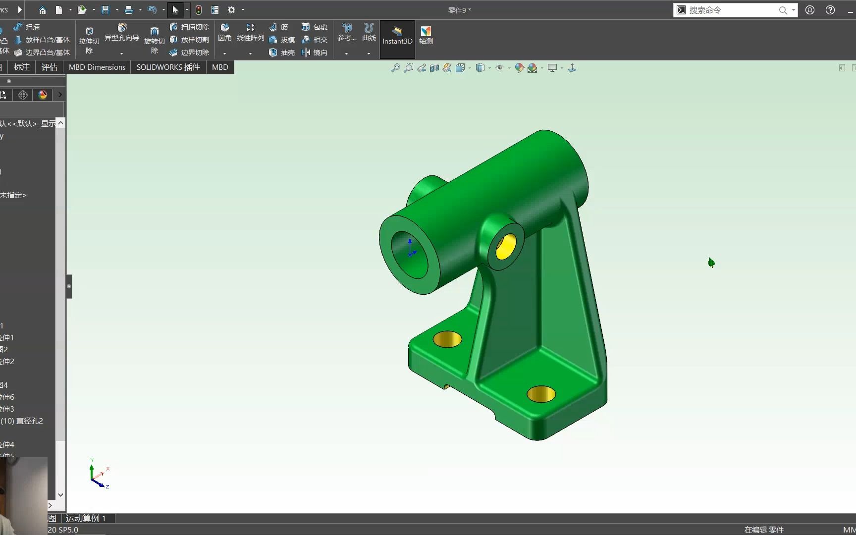This screenshot has height=535, width=856.
Task: Select 扫描切除 swept cut tool
Action: pyautogui.click(x=189, y=27)
